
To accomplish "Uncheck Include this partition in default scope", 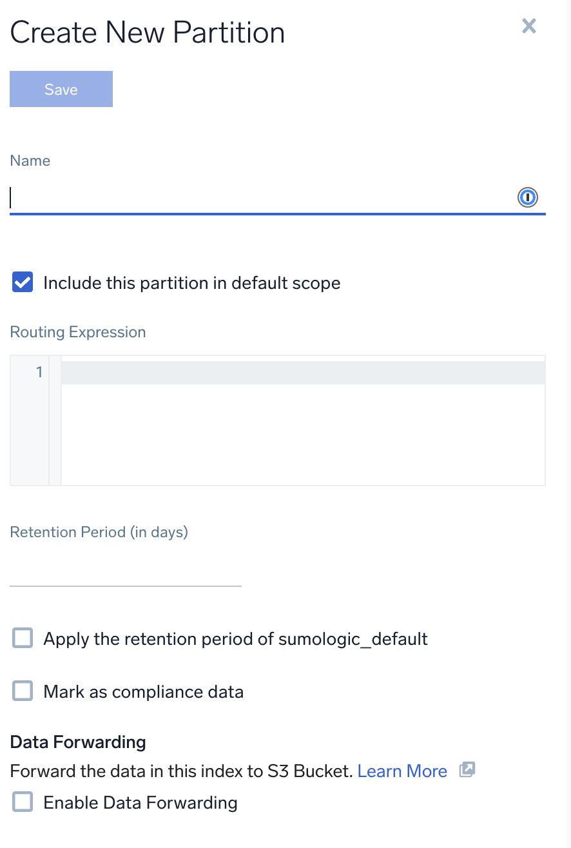I will pos(23,282).
